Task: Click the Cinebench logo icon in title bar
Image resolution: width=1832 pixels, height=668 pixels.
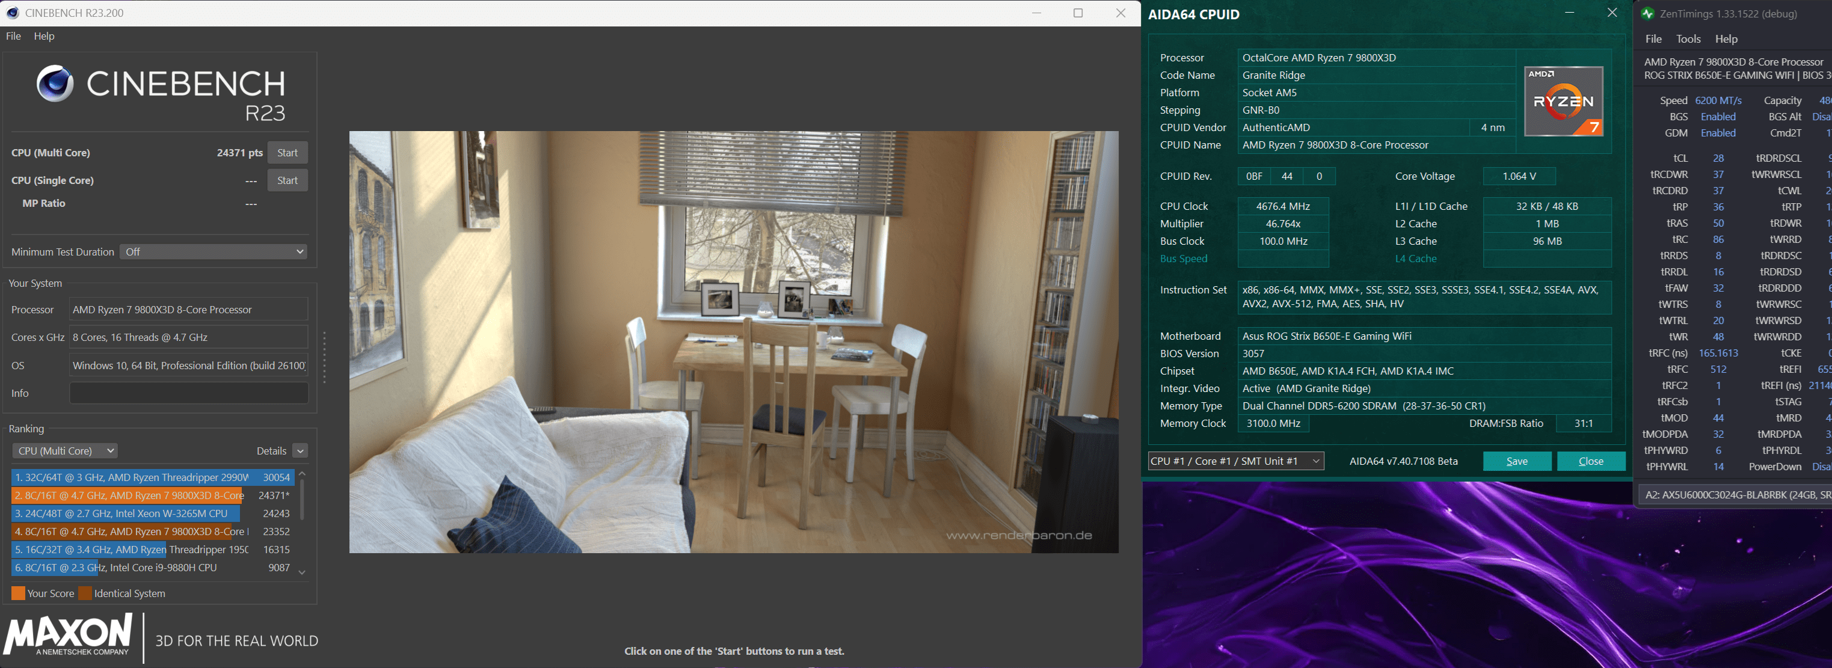Action: click(x=12, y=13)
